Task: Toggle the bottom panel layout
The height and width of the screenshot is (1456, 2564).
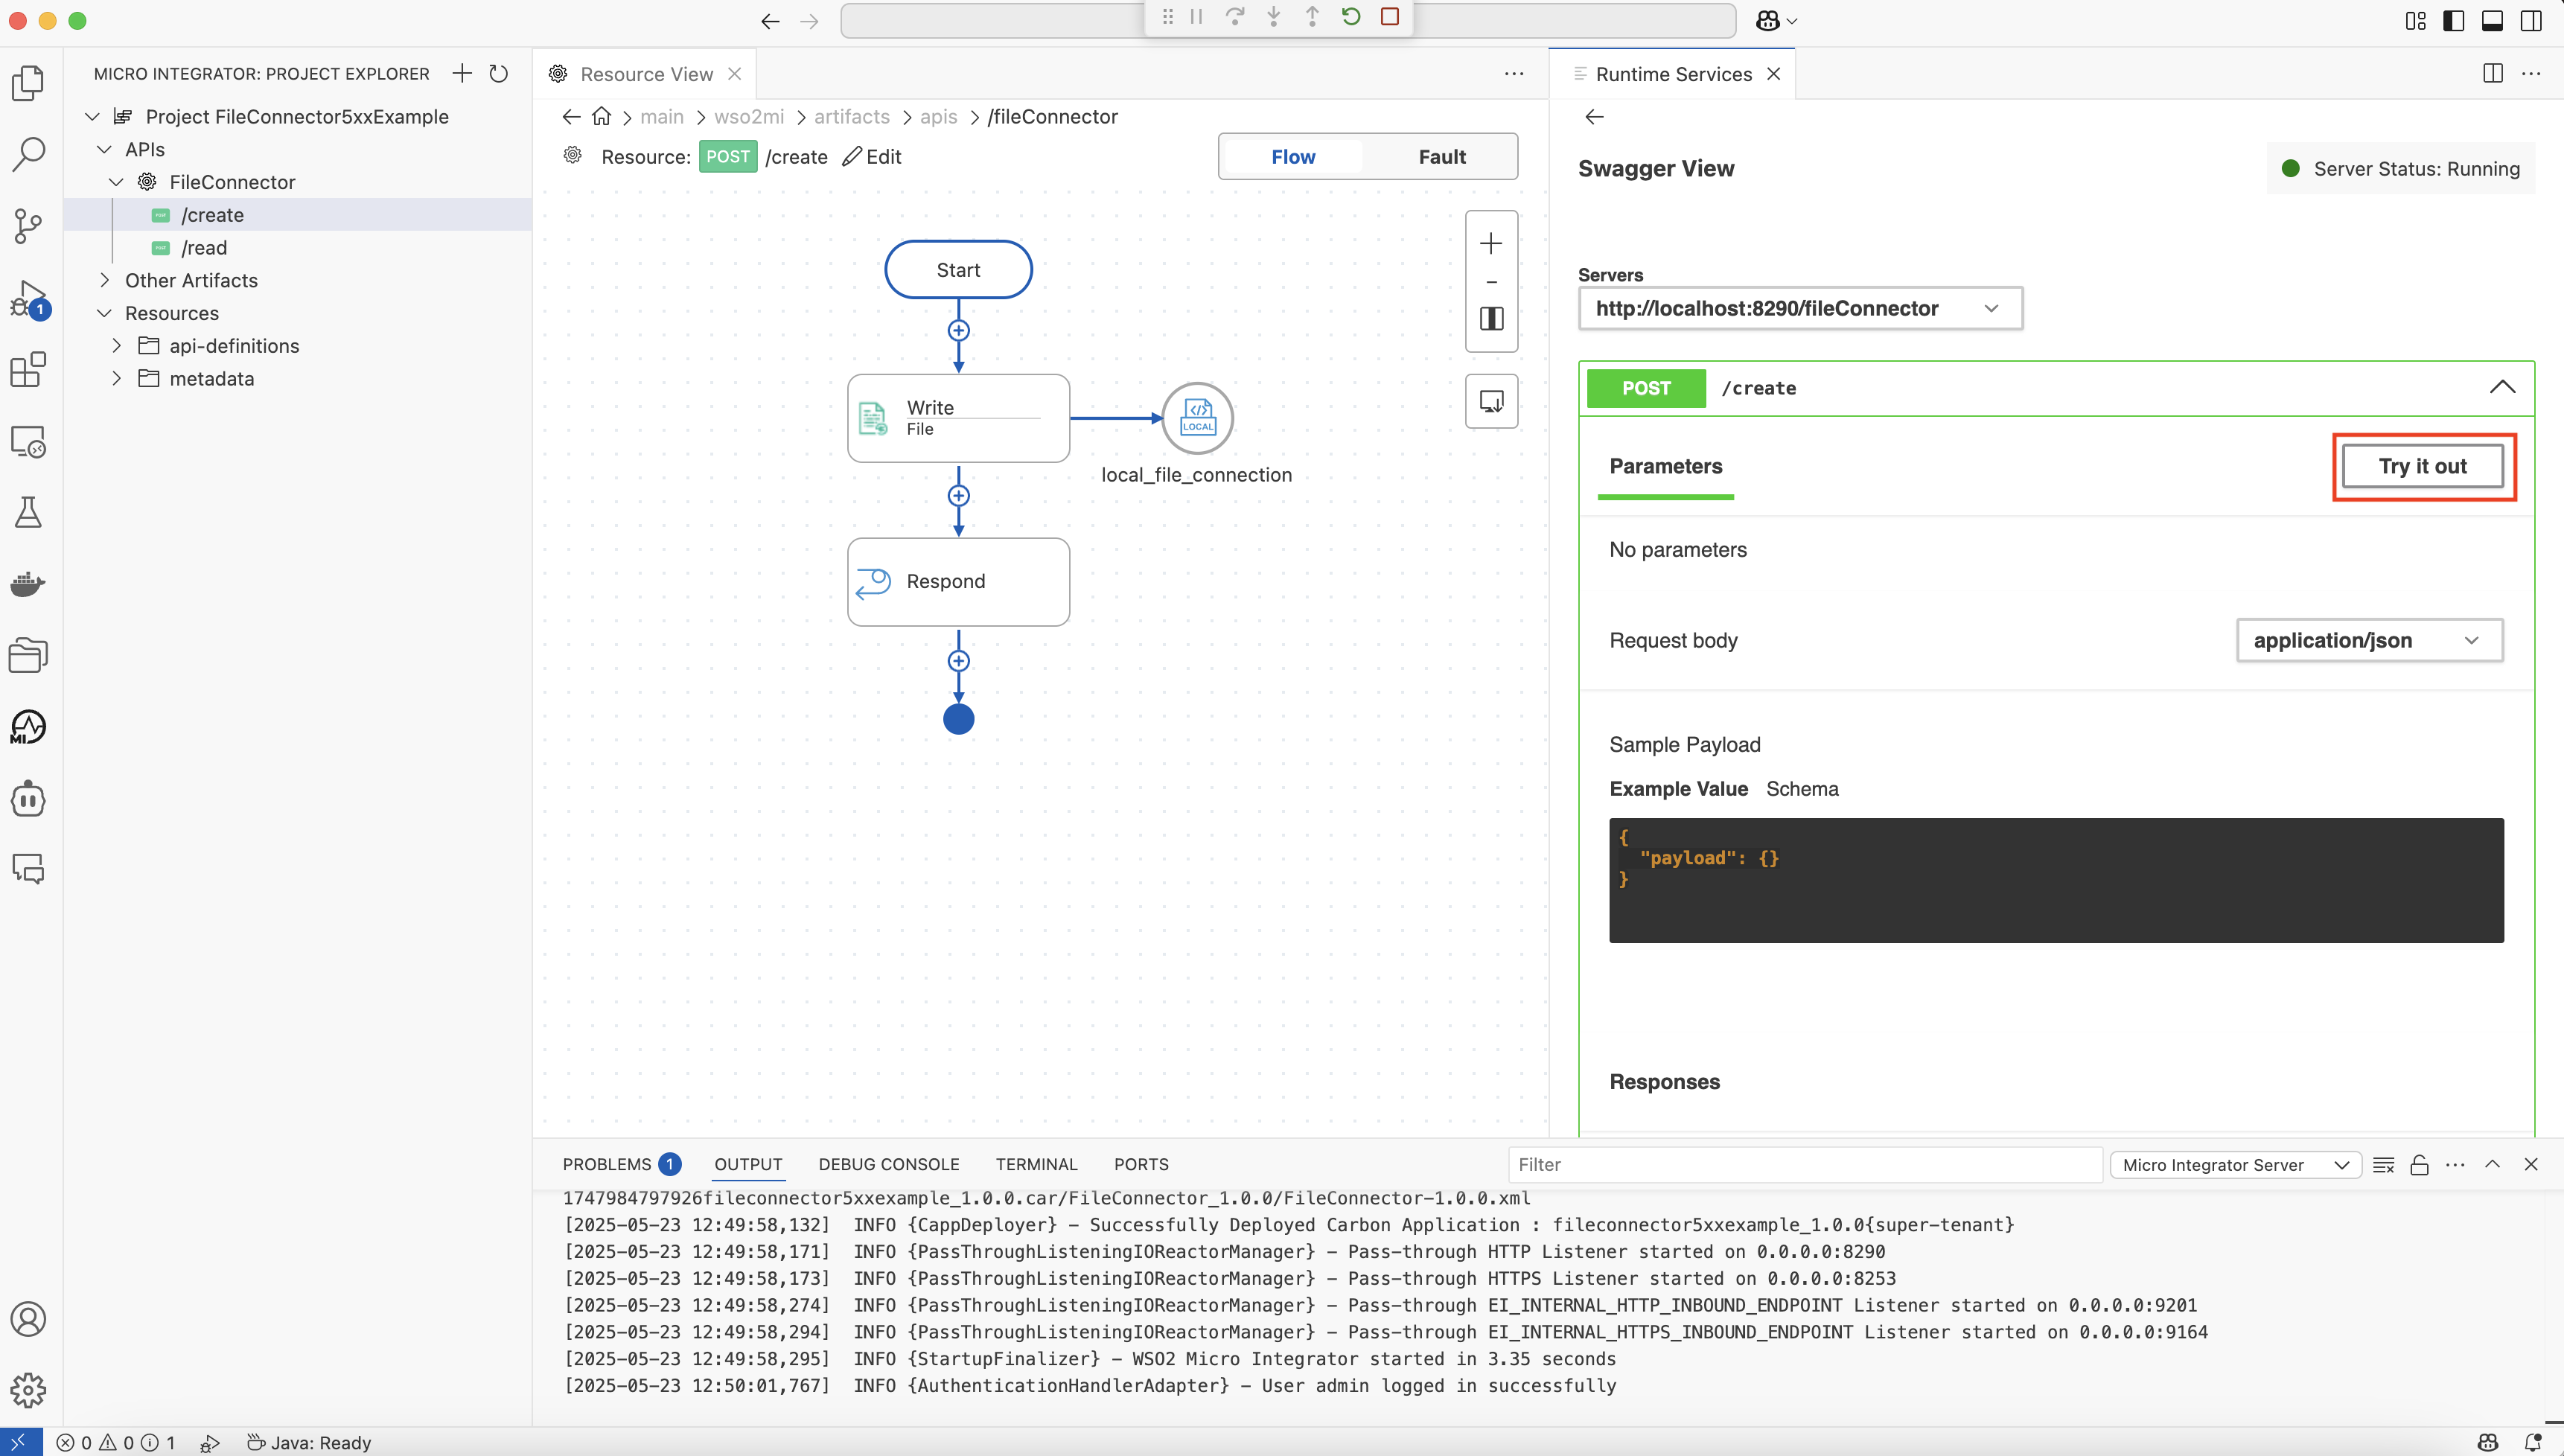Action: point(2492,21)
